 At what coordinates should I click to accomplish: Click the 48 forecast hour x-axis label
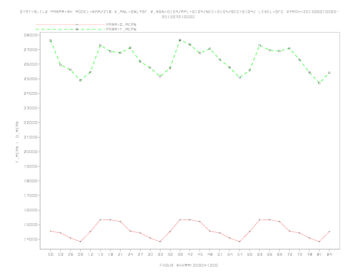210,254
